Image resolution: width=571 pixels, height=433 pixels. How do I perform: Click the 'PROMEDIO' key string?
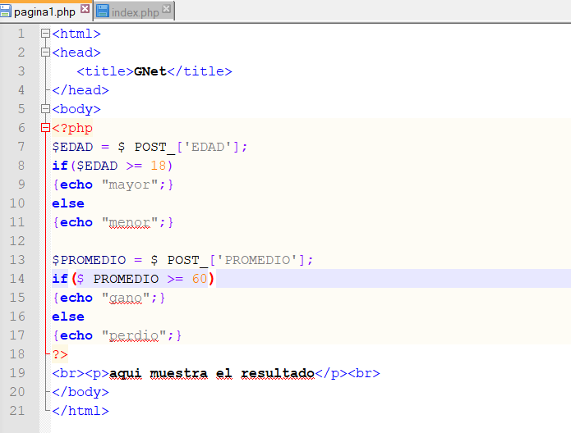click(x=257, y=260)
